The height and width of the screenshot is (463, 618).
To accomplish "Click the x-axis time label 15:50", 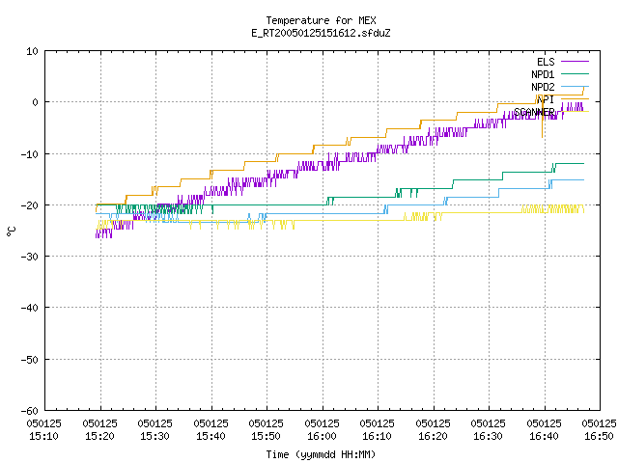I will 267,436.
